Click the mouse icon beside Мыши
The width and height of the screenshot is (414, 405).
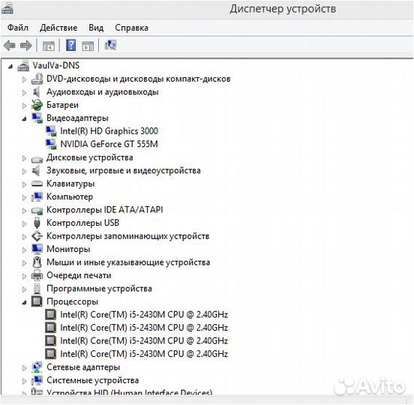37,262
